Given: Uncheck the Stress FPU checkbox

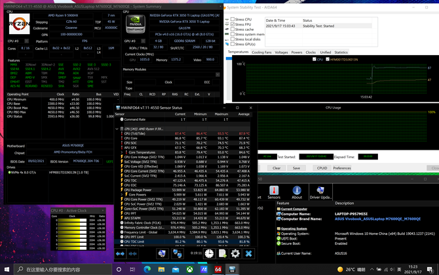Looking at the screenshot, I should pos(233,24).
